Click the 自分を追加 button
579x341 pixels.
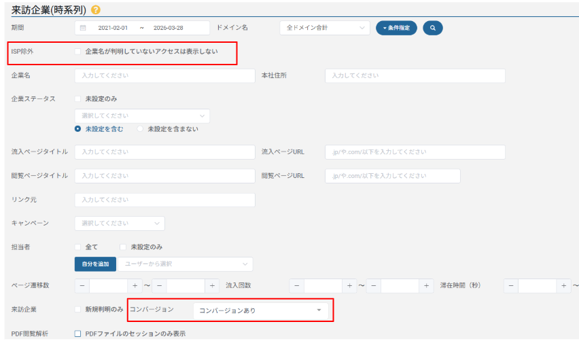(95, 264)
